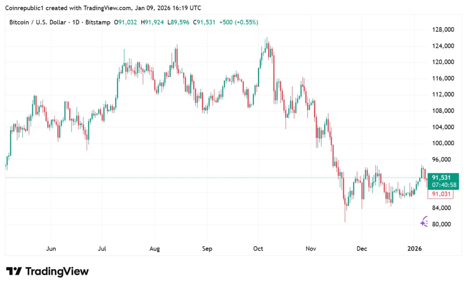Click the TradingView logo icon

tap(14, 271)
